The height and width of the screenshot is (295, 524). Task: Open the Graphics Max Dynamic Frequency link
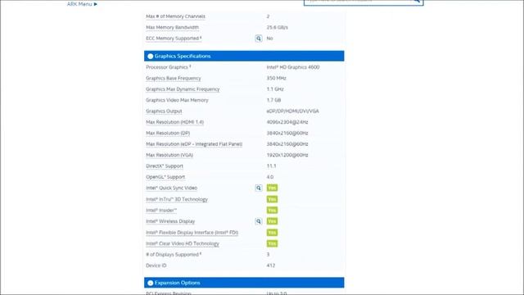[183, 89]
